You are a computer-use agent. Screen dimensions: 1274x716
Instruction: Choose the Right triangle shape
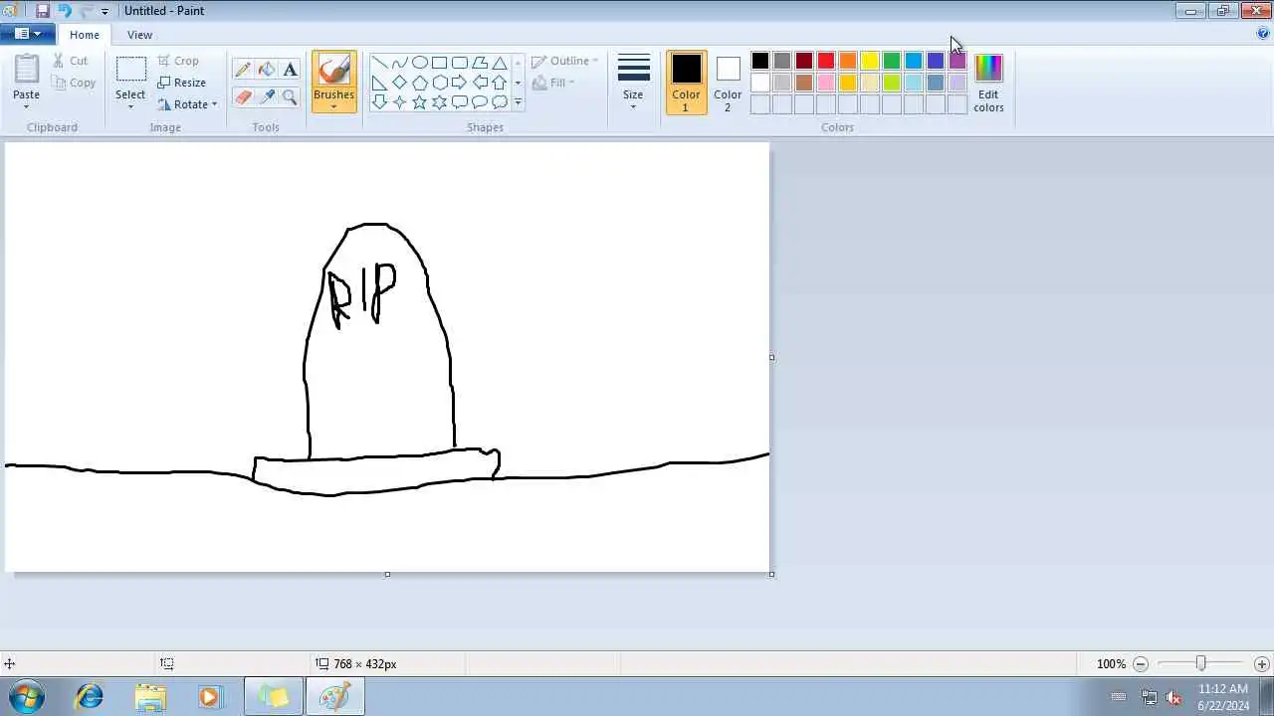point(379,83)
